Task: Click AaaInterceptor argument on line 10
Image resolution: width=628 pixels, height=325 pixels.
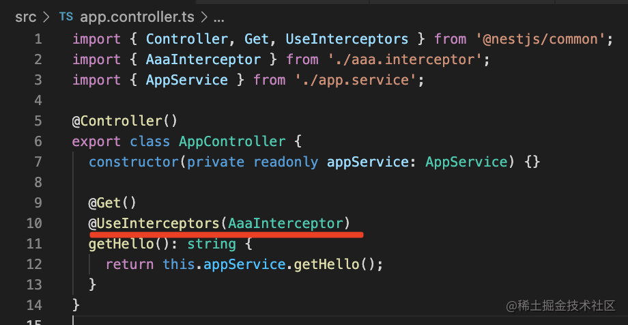Action: (285, 223)
